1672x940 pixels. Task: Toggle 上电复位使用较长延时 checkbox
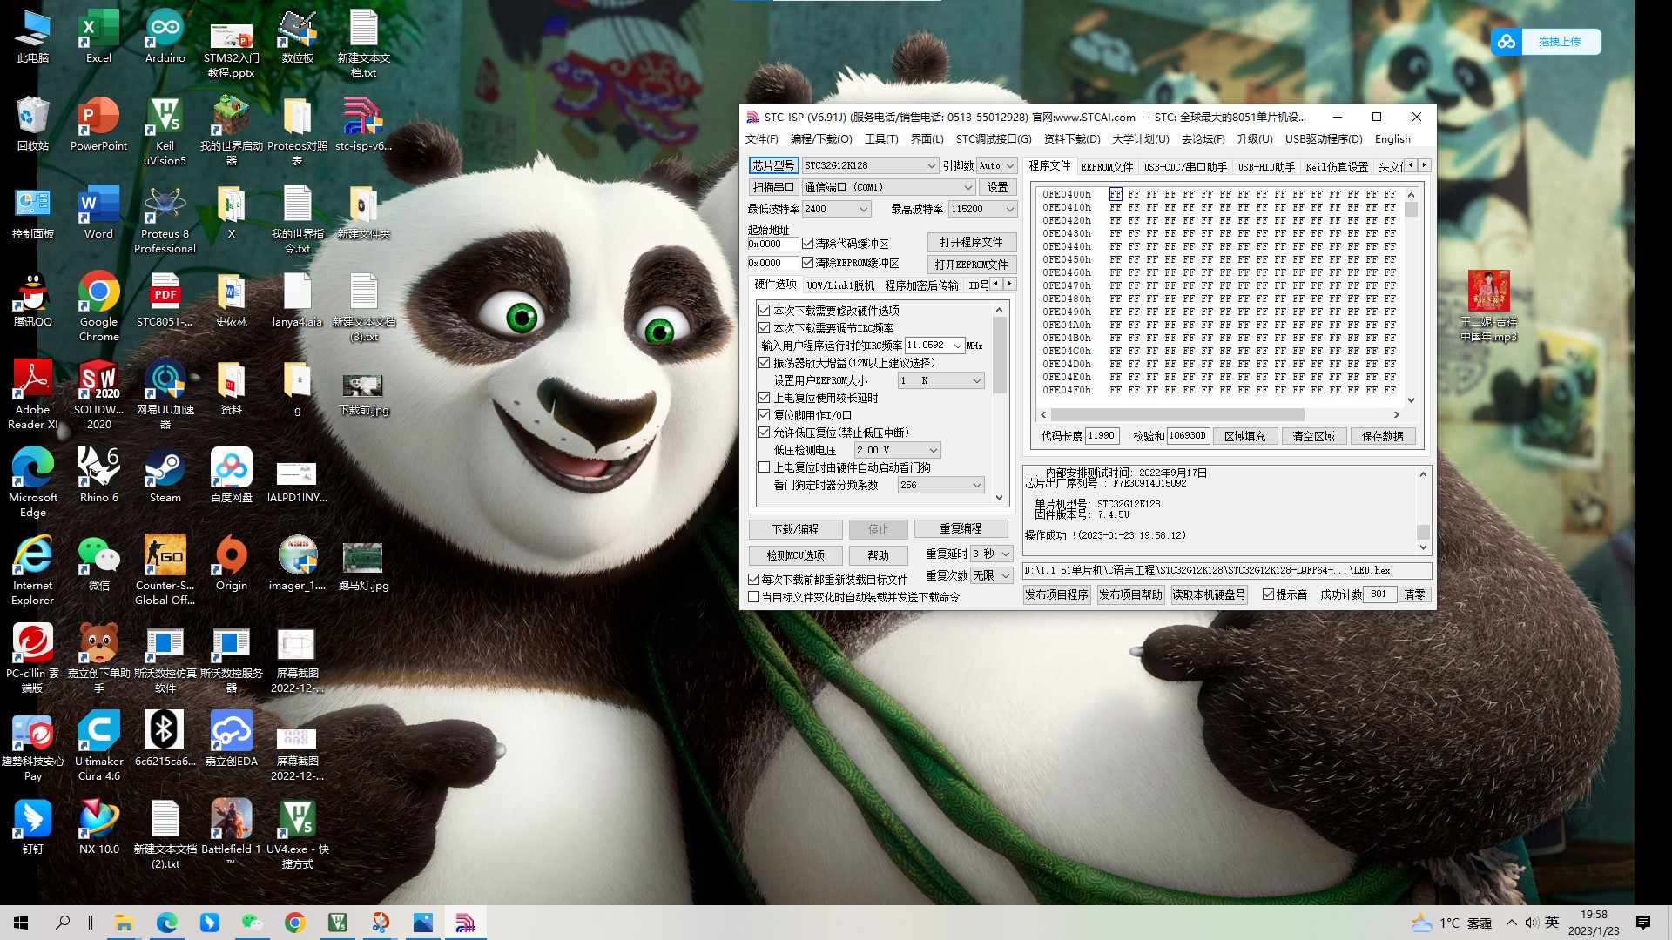pos(764,398)
